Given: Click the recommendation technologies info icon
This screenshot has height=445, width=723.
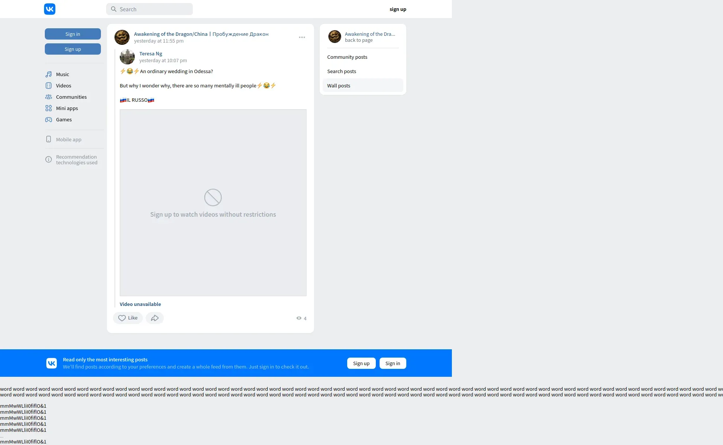Looking at the screenshot, I should [x=49, y=159].
